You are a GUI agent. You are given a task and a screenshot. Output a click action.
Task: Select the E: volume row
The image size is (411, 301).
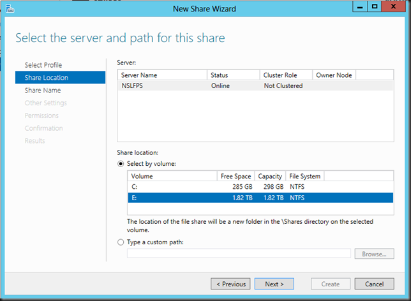click(260, 198)
